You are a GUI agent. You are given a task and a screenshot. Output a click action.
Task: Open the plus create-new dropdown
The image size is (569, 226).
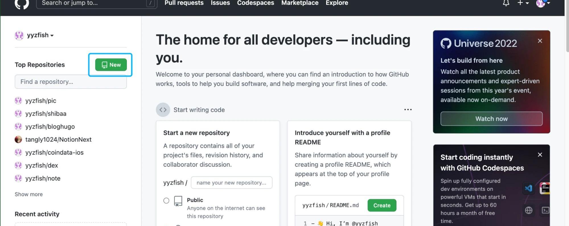(x=523, y=3)
